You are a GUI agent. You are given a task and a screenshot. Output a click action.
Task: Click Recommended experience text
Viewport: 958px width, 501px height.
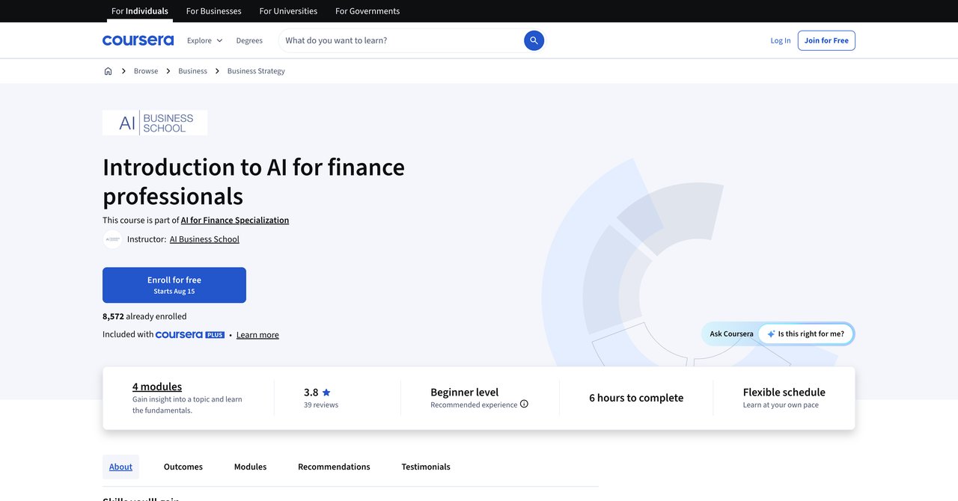474,405
